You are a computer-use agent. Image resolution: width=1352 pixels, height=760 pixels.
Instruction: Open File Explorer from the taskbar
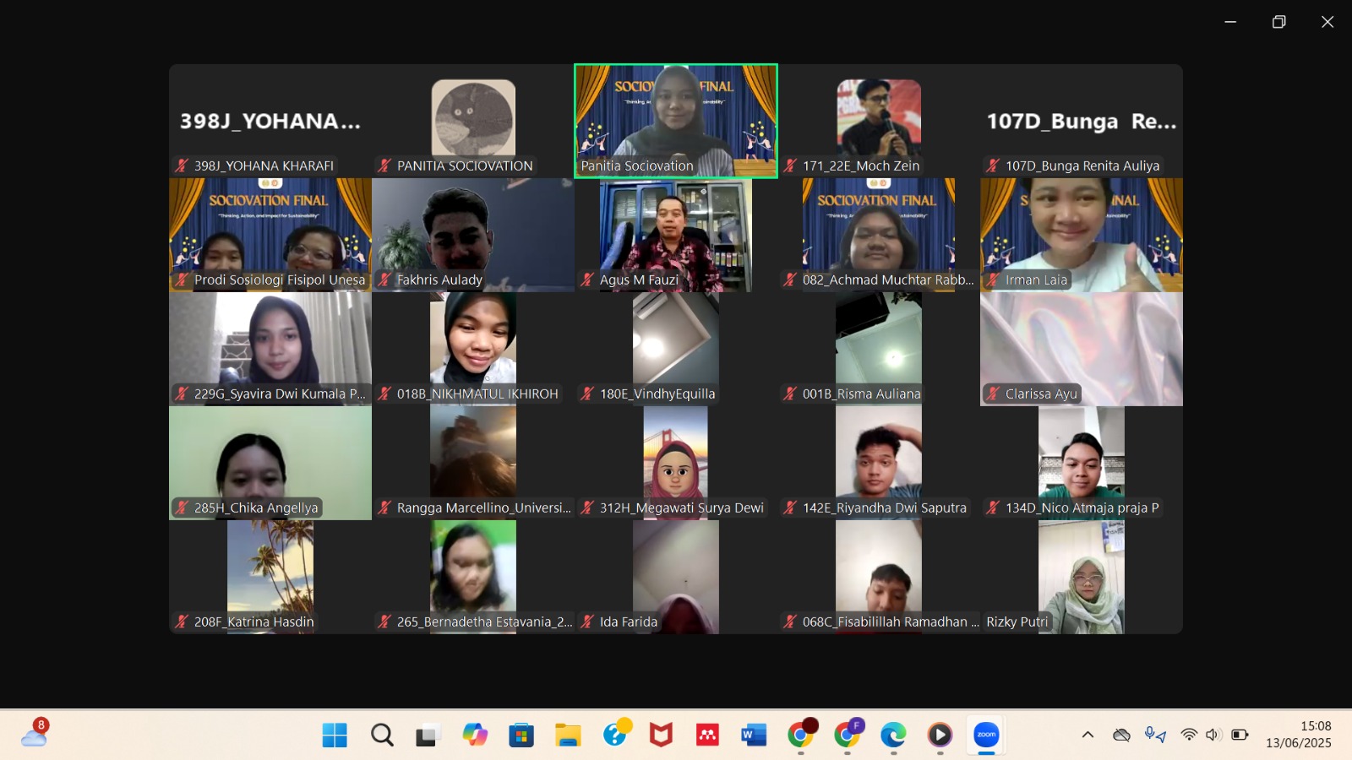568,735
